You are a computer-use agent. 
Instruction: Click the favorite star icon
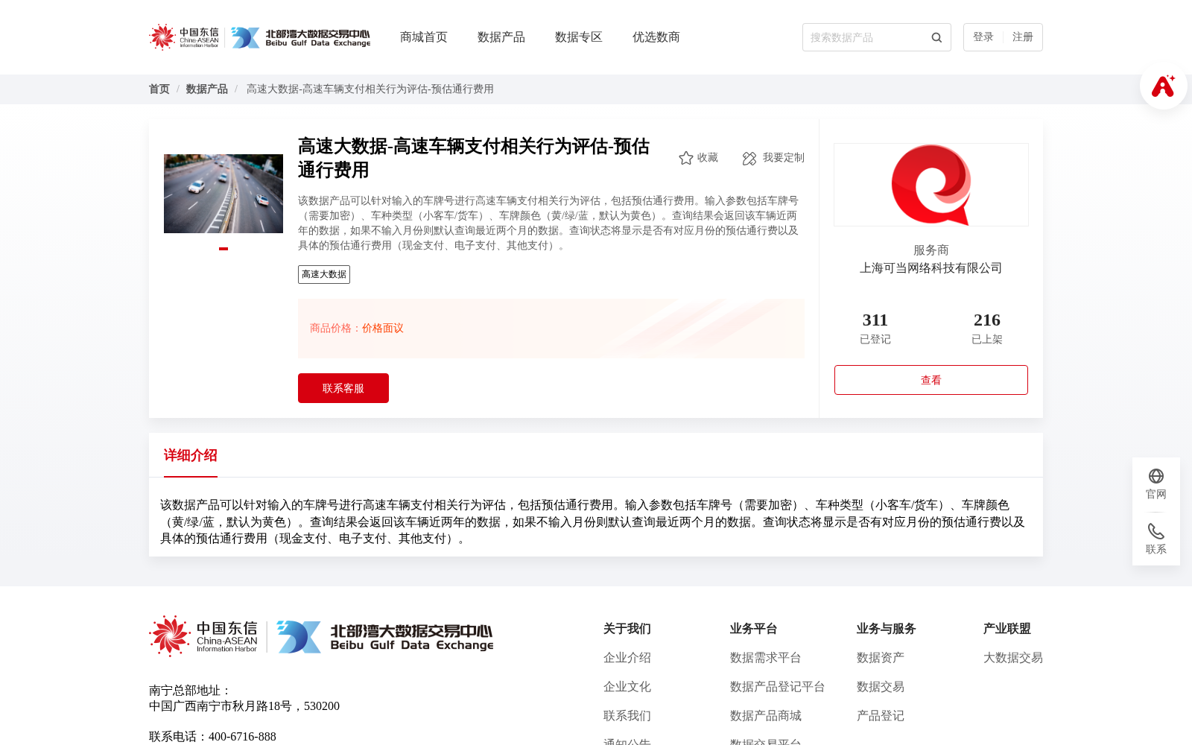tap(686, 158)
